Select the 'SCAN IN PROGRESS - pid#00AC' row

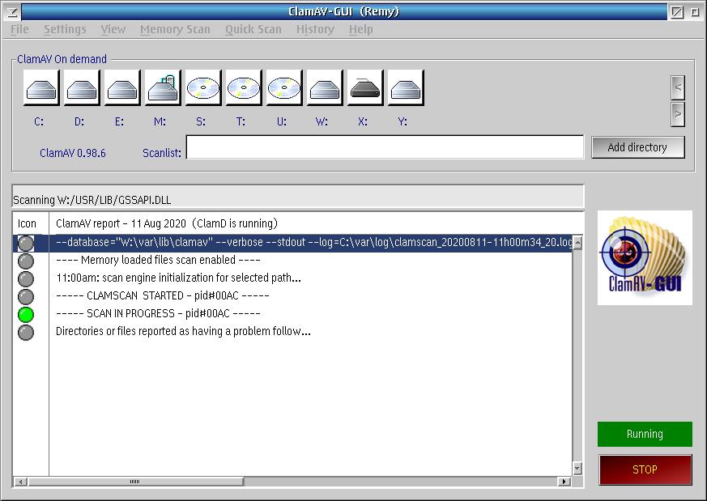pos(292,313)
